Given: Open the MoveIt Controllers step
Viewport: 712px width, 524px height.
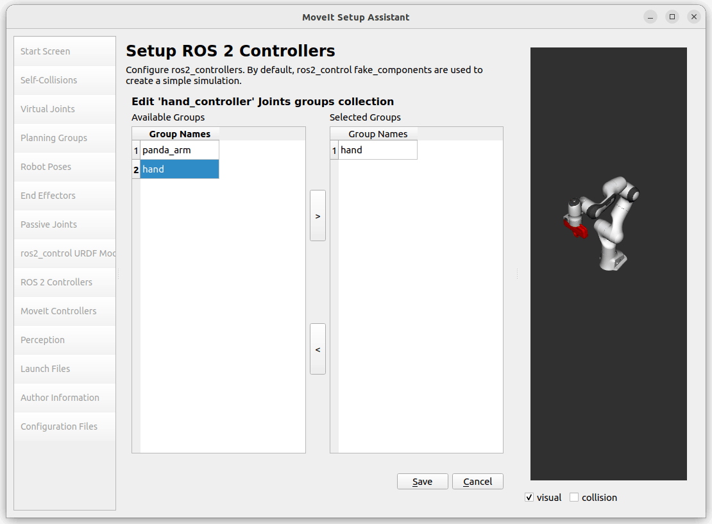Looking at the screenshot, I should [x=65, y=311].
